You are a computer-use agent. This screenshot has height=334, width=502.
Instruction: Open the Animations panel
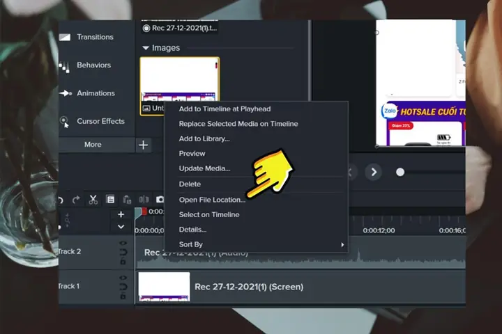tap(96, 93)
